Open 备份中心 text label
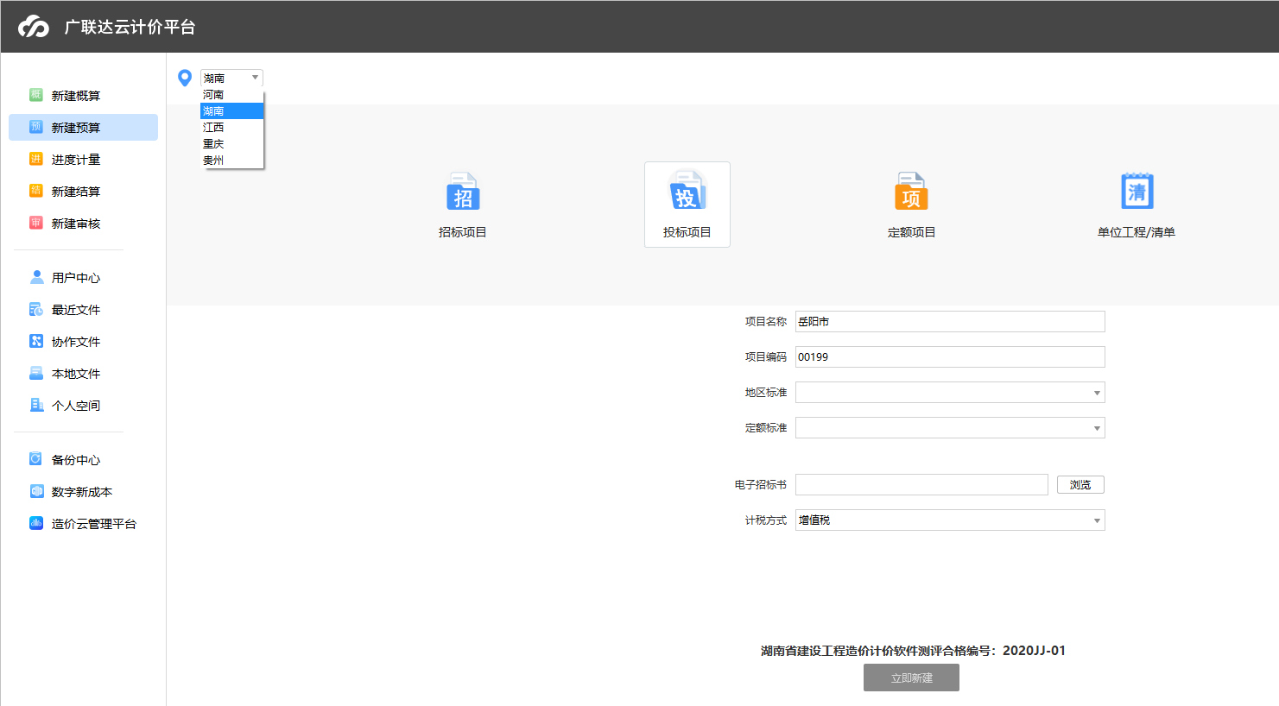 [x=76, y=460]
